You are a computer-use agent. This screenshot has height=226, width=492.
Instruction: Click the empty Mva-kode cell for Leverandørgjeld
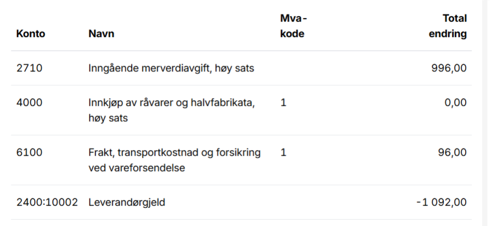(x=304, y=202)
